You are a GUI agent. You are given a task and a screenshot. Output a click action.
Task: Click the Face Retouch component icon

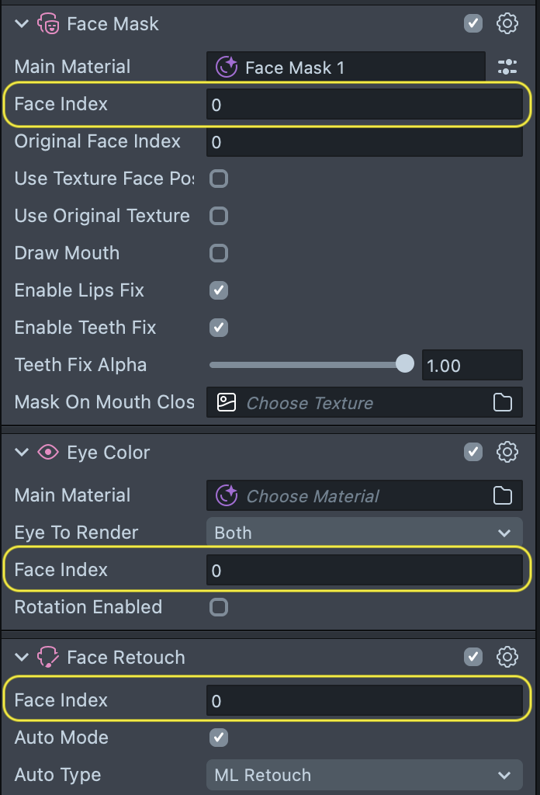(48, 658)
